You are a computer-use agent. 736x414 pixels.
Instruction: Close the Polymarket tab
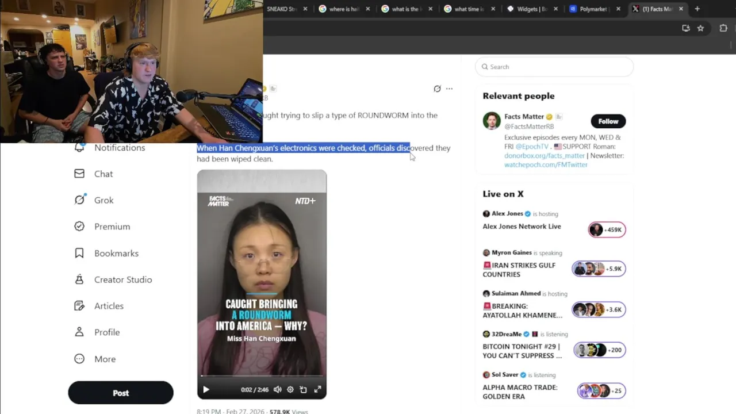tap(618, 9)
